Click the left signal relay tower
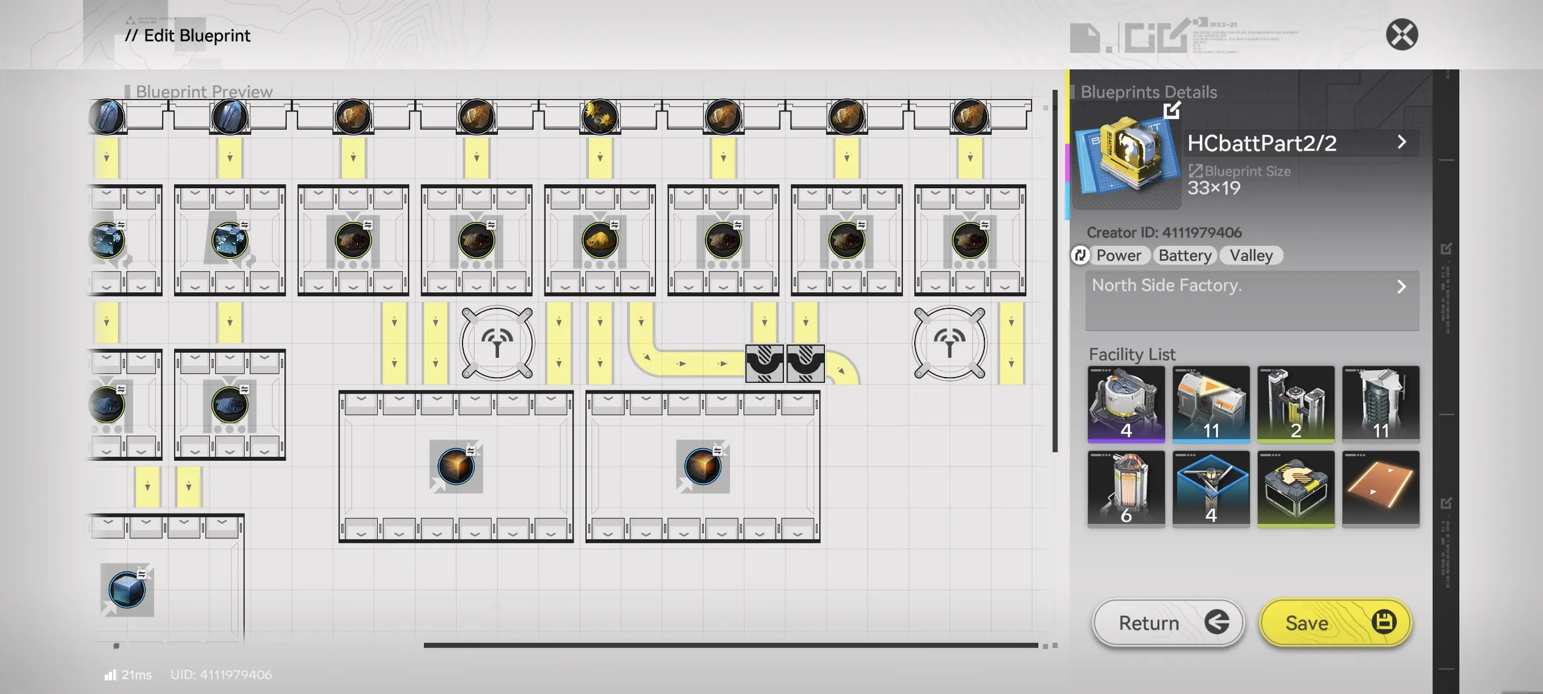Screen dimensions: 1543x694 point(497,343)
